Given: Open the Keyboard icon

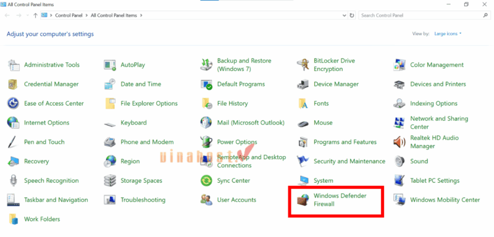Looking at the screenshot, I should click(110, 124).
